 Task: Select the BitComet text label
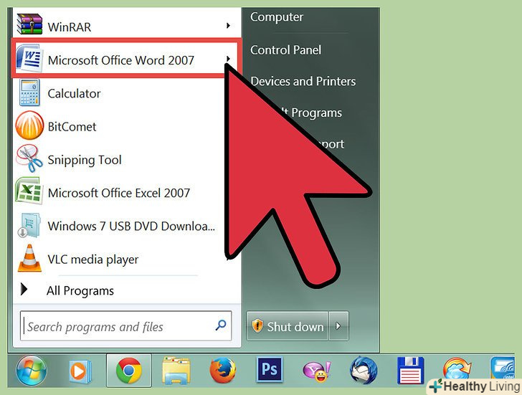[72, 127]
